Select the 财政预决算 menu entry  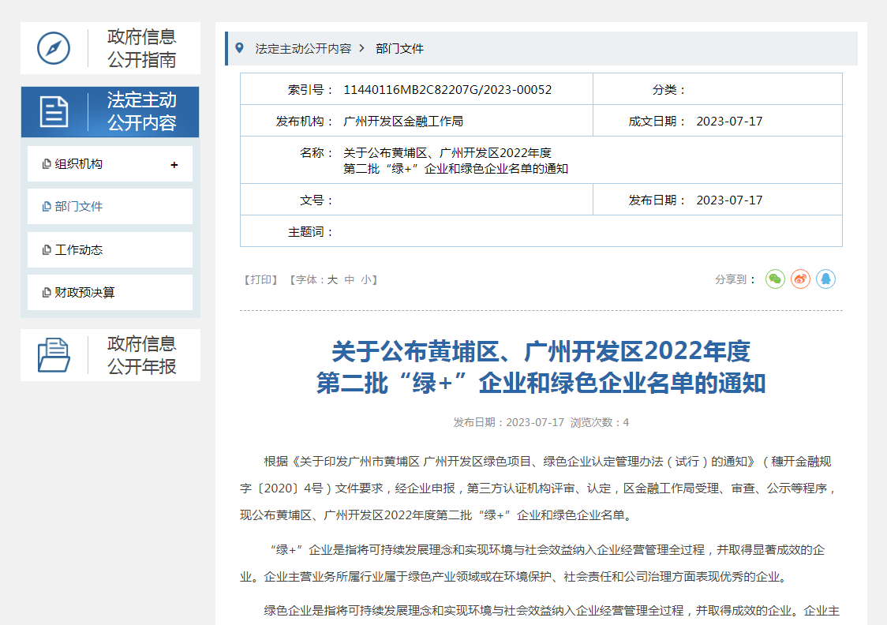(x=84, y=293)
